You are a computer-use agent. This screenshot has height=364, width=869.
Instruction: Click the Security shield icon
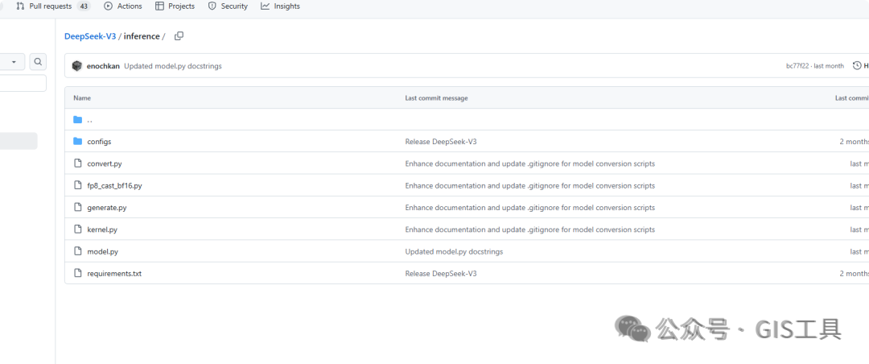[x=212, y=6]
